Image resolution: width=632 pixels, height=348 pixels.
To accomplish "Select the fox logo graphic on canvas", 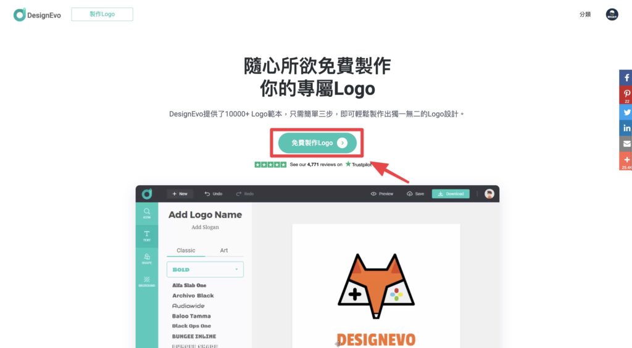I will pos(376,286).
